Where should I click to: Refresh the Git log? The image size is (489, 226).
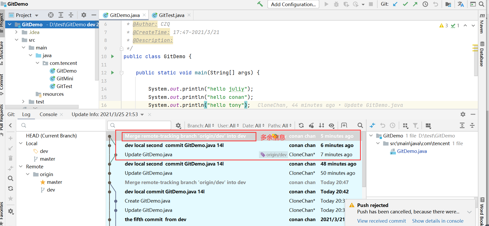[301, 125]
